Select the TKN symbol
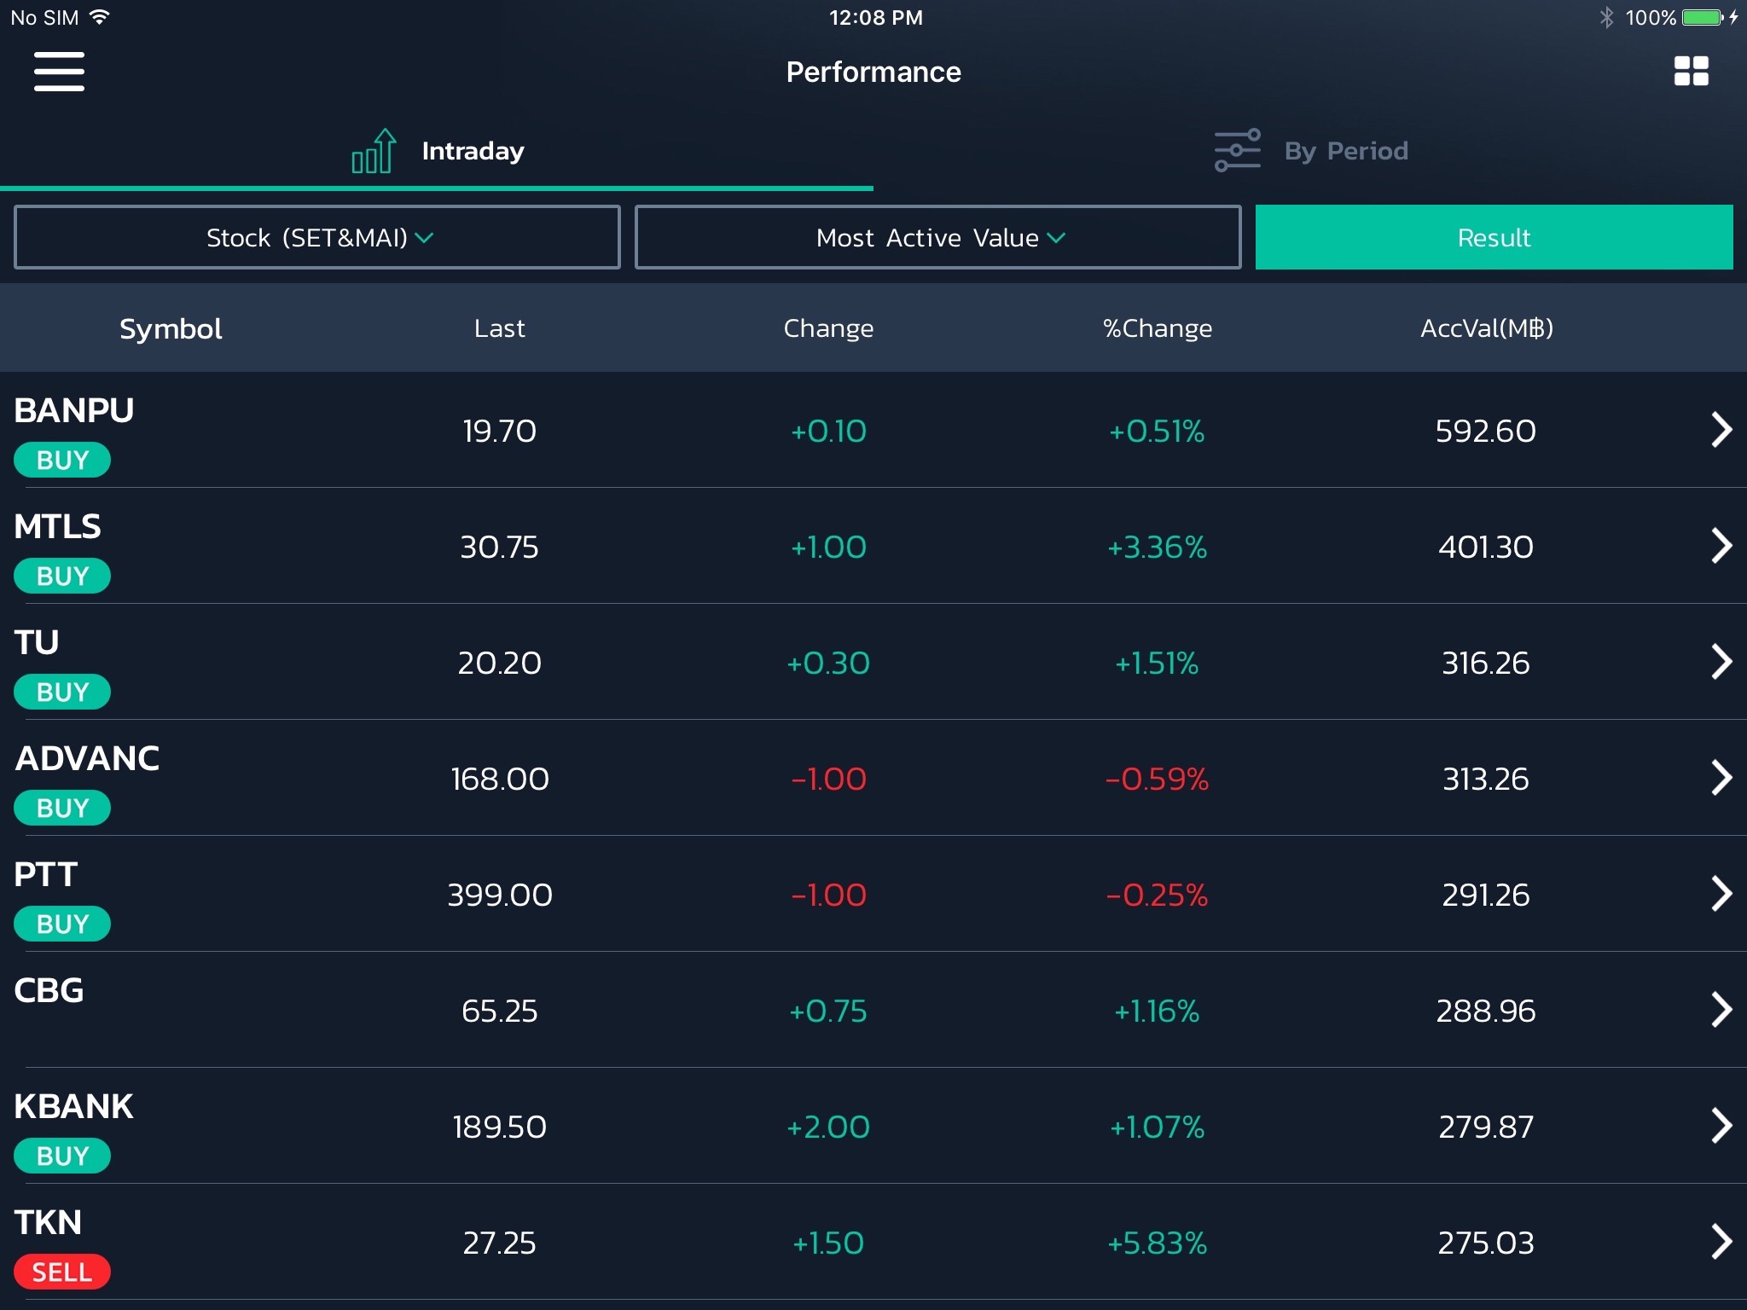Image resolution: width=1747 pixels, height=1310 pixels. 48,1222
